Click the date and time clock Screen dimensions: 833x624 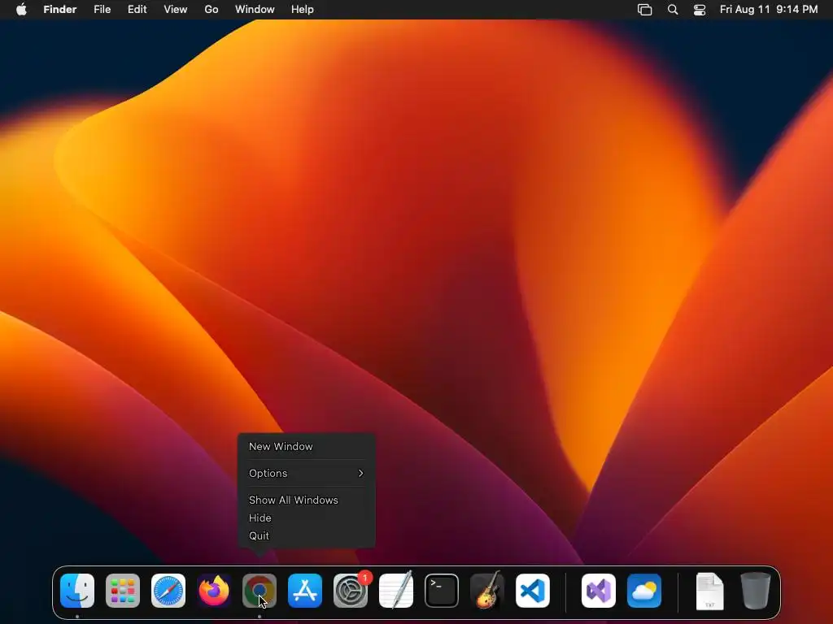click(769, 10)
